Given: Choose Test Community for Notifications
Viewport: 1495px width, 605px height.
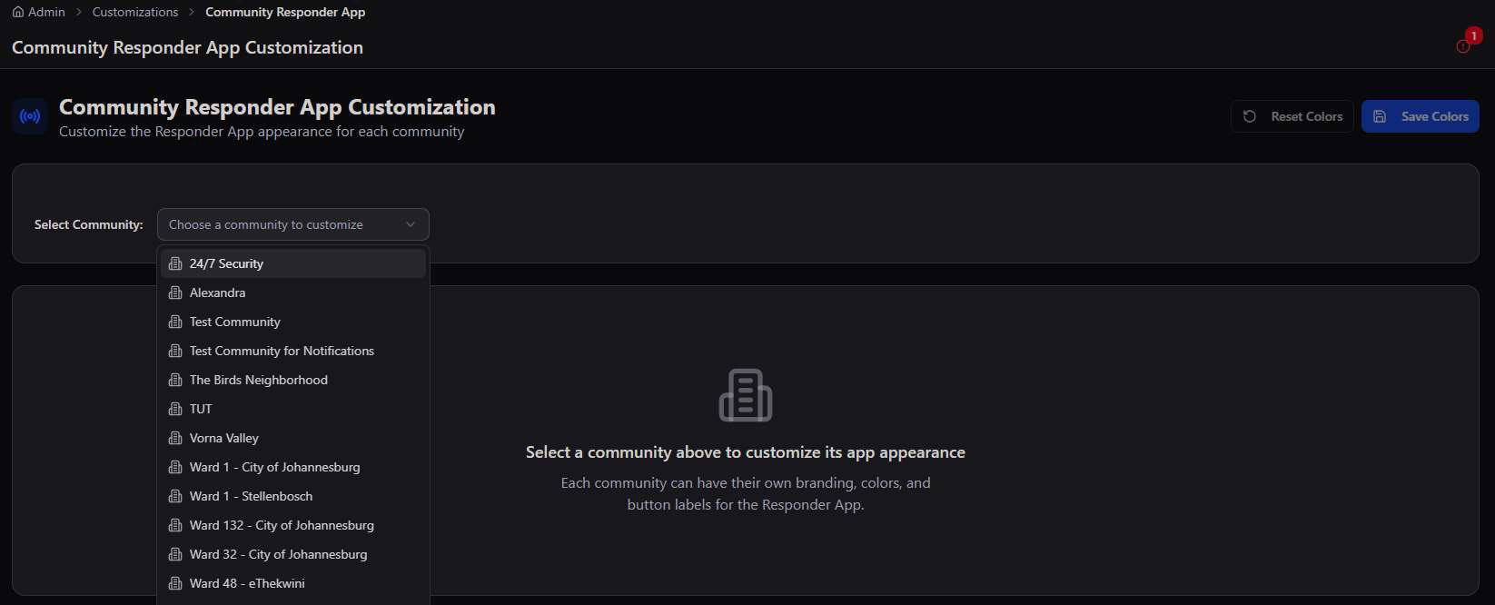Looking at the screenshot, I should coord(293,351).
